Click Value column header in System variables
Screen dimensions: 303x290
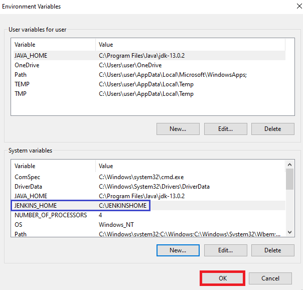point(190,166)
